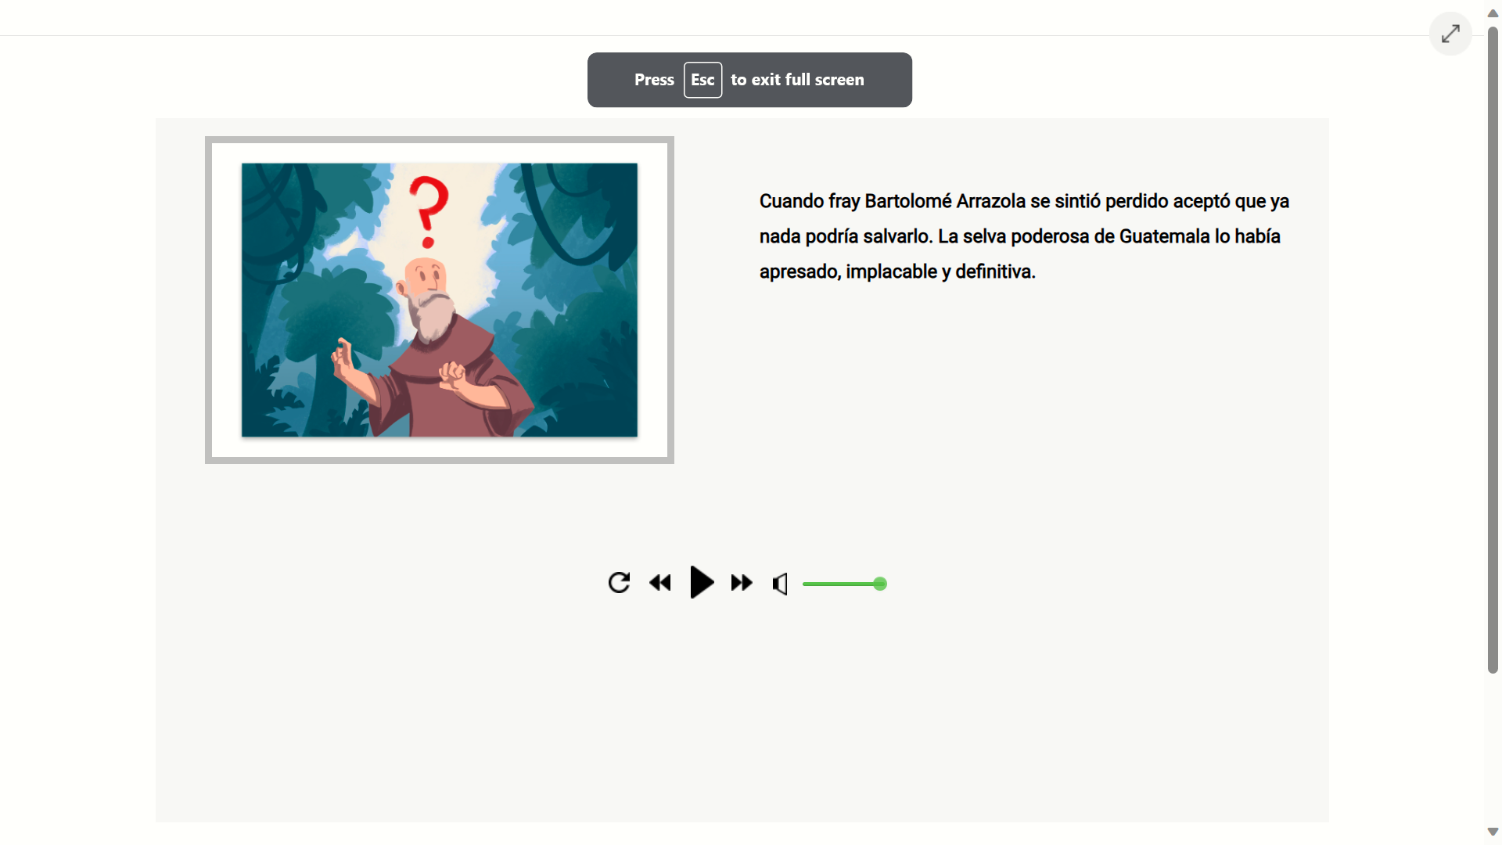This screenshot has height=845, width=1502.
Task: Click the friar illustration thumbnail
Action: [x=440, y=300]
